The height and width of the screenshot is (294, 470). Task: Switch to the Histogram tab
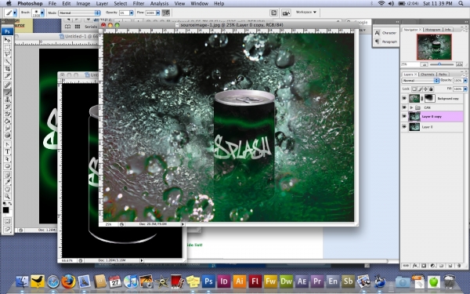[x=432, y=30]
